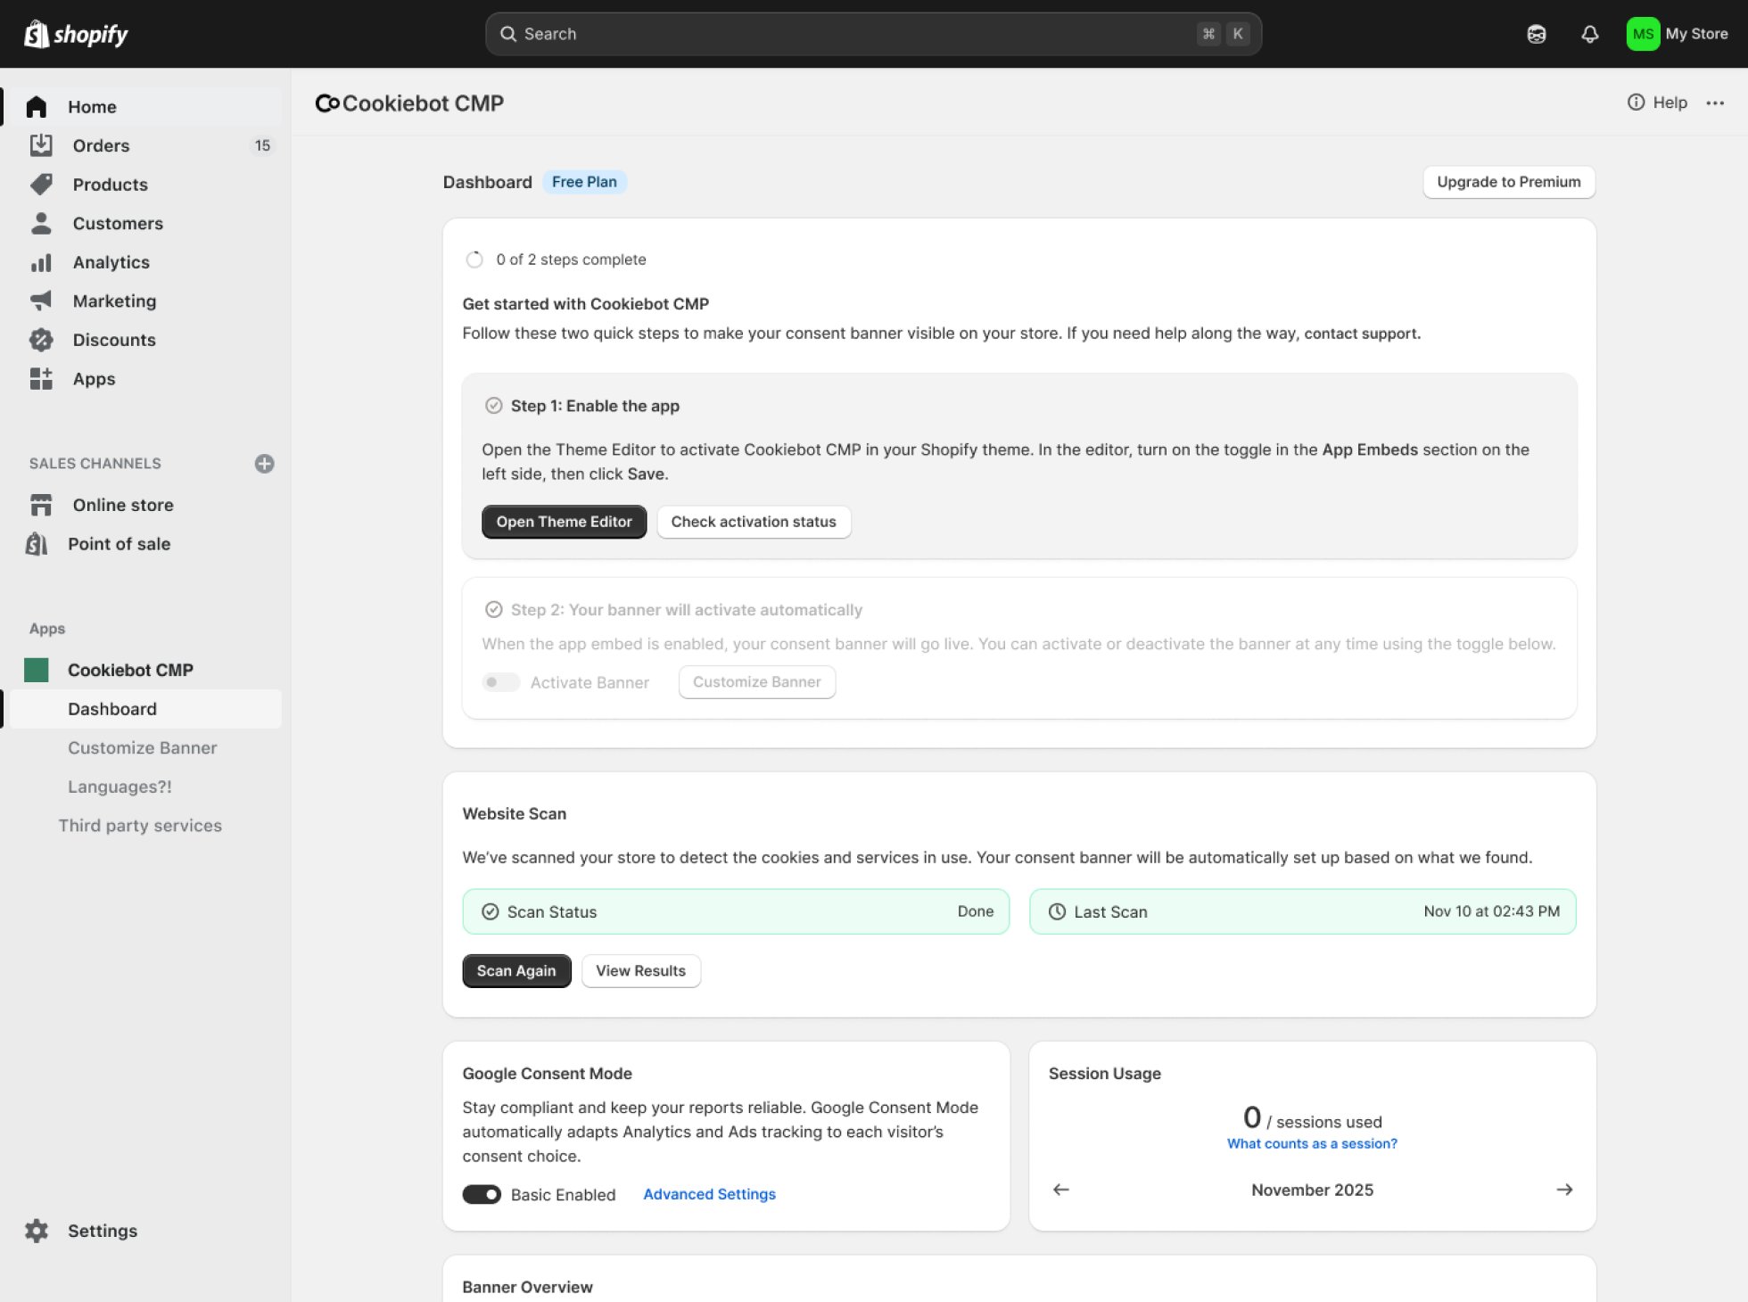Screen dimensions: 1748x1302
Task: Add a sales channel via plus icon
Action: (264, 464)
